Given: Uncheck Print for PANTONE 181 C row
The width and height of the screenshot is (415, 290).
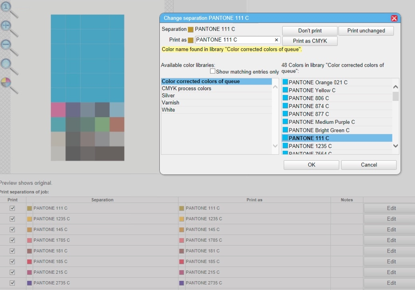Looking at the screenshot, I should 12,251.
